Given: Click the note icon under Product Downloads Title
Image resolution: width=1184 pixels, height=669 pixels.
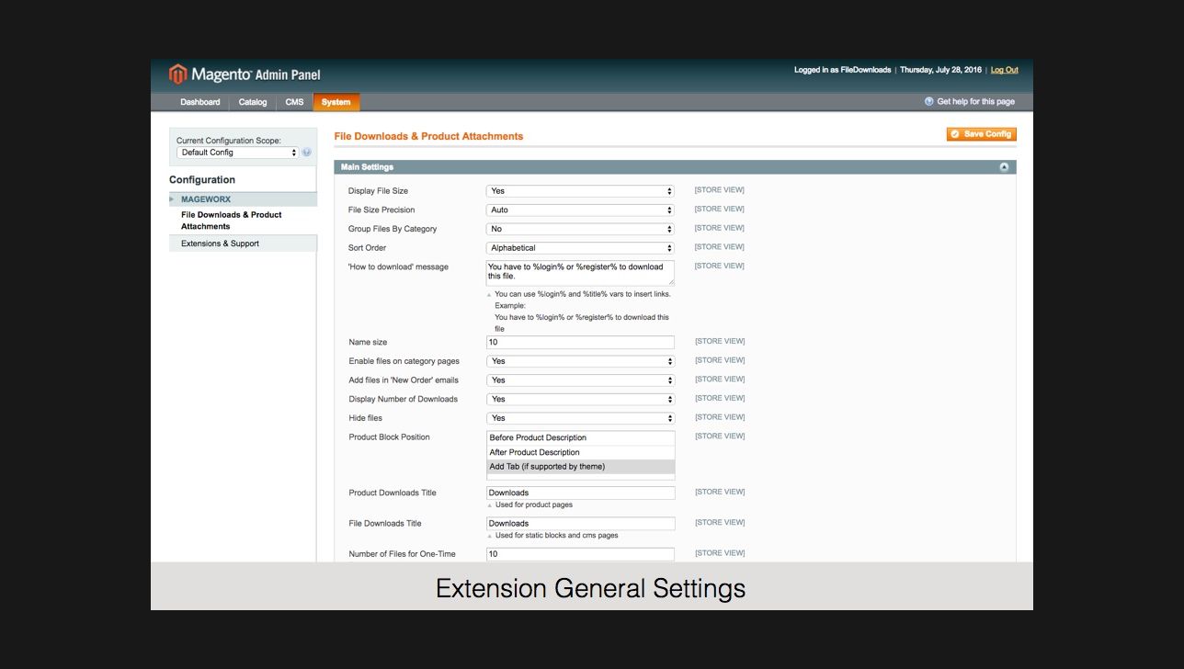Looking at the screenshot, I should [488, 504].
